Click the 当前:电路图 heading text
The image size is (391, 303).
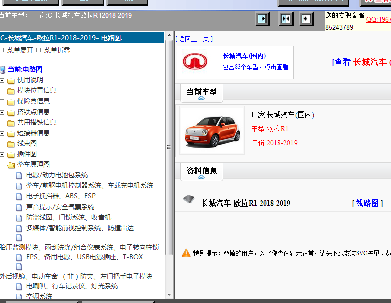click(x=25, y=69)
